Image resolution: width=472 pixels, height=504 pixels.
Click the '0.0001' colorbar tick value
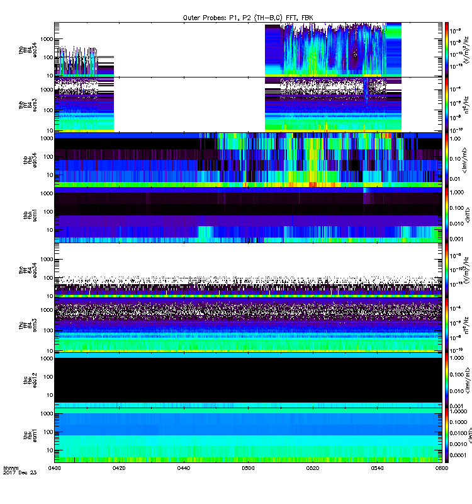click(x=458, y=455)
